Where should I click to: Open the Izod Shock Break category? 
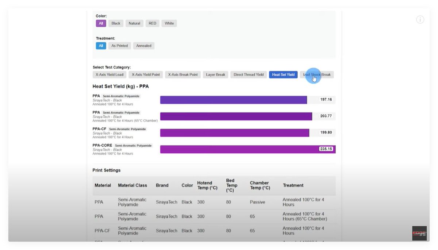[317, 74]
